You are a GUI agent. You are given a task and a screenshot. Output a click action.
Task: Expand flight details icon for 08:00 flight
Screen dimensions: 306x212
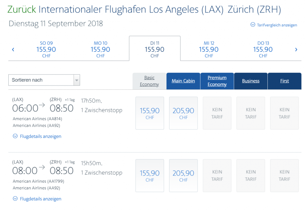15,199
